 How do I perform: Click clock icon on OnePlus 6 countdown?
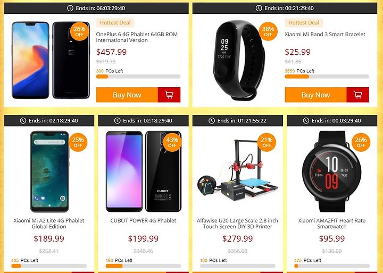click(x=70, y=8)
